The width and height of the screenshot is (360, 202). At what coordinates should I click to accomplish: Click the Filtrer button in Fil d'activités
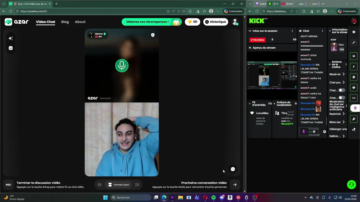(270, 104)
